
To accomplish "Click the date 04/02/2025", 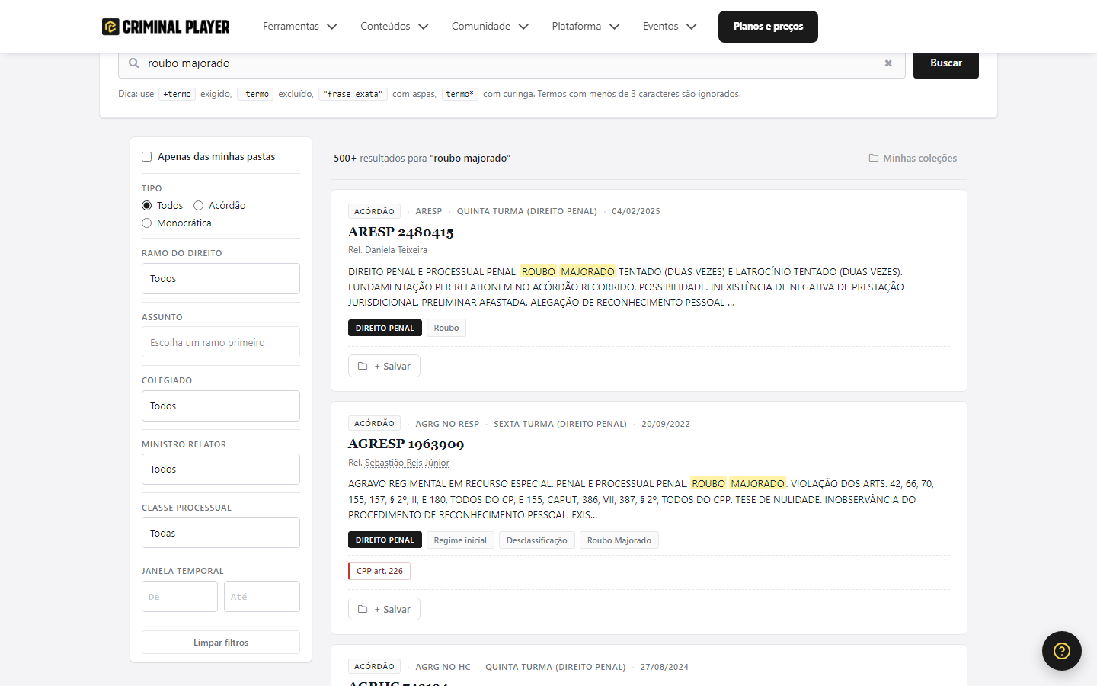I will (x=636, y=211).
